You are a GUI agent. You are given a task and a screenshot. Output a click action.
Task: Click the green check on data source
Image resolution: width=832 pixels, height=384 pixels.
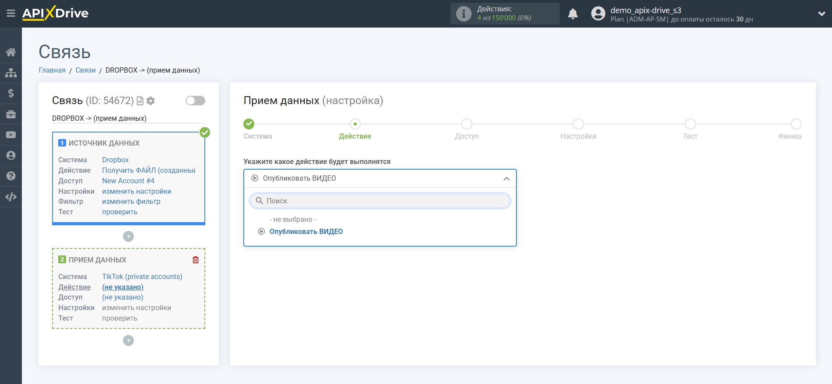(x=205, y=132)
